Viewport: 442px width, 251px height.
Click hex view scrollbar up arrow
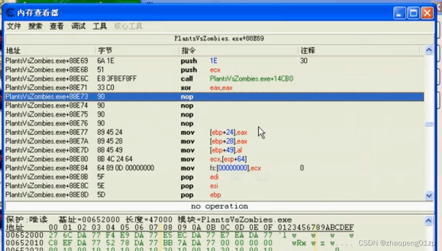(x=428, y=221)
